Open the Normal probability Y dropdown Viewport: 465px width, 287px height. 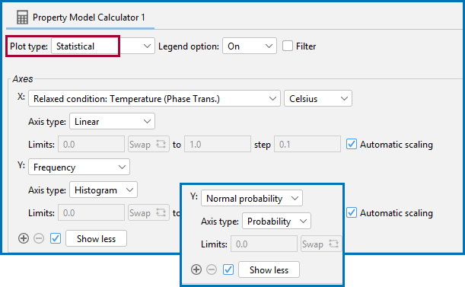tap(252, 198)
